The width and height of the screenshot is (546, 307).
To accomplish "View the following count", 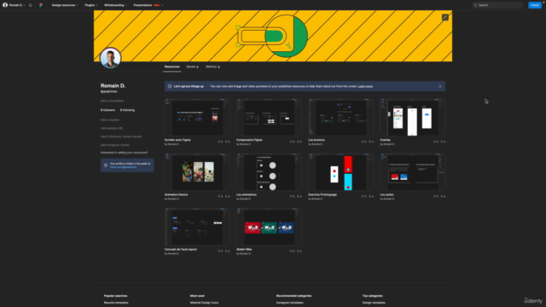I will (127, 110).
